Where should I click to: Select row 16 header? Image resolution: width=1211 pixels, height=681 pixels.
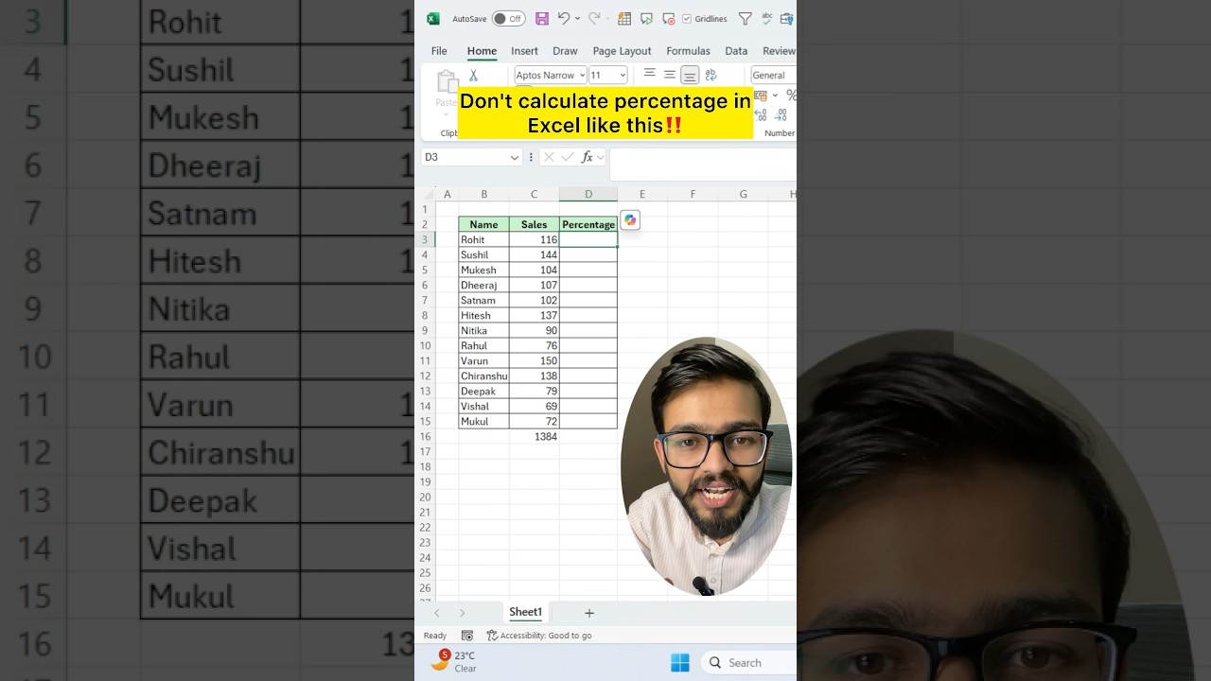pyautogui.click(x=425, y=436)
